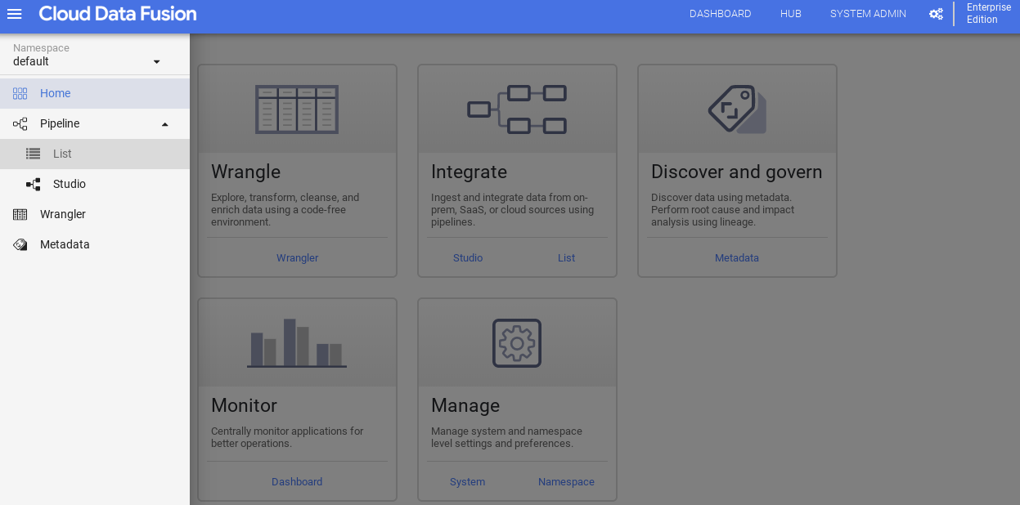The height and width of the screenshot is (505, 1020).
Task: Click the Studio icon in sidebar
Action: point(33,184)
